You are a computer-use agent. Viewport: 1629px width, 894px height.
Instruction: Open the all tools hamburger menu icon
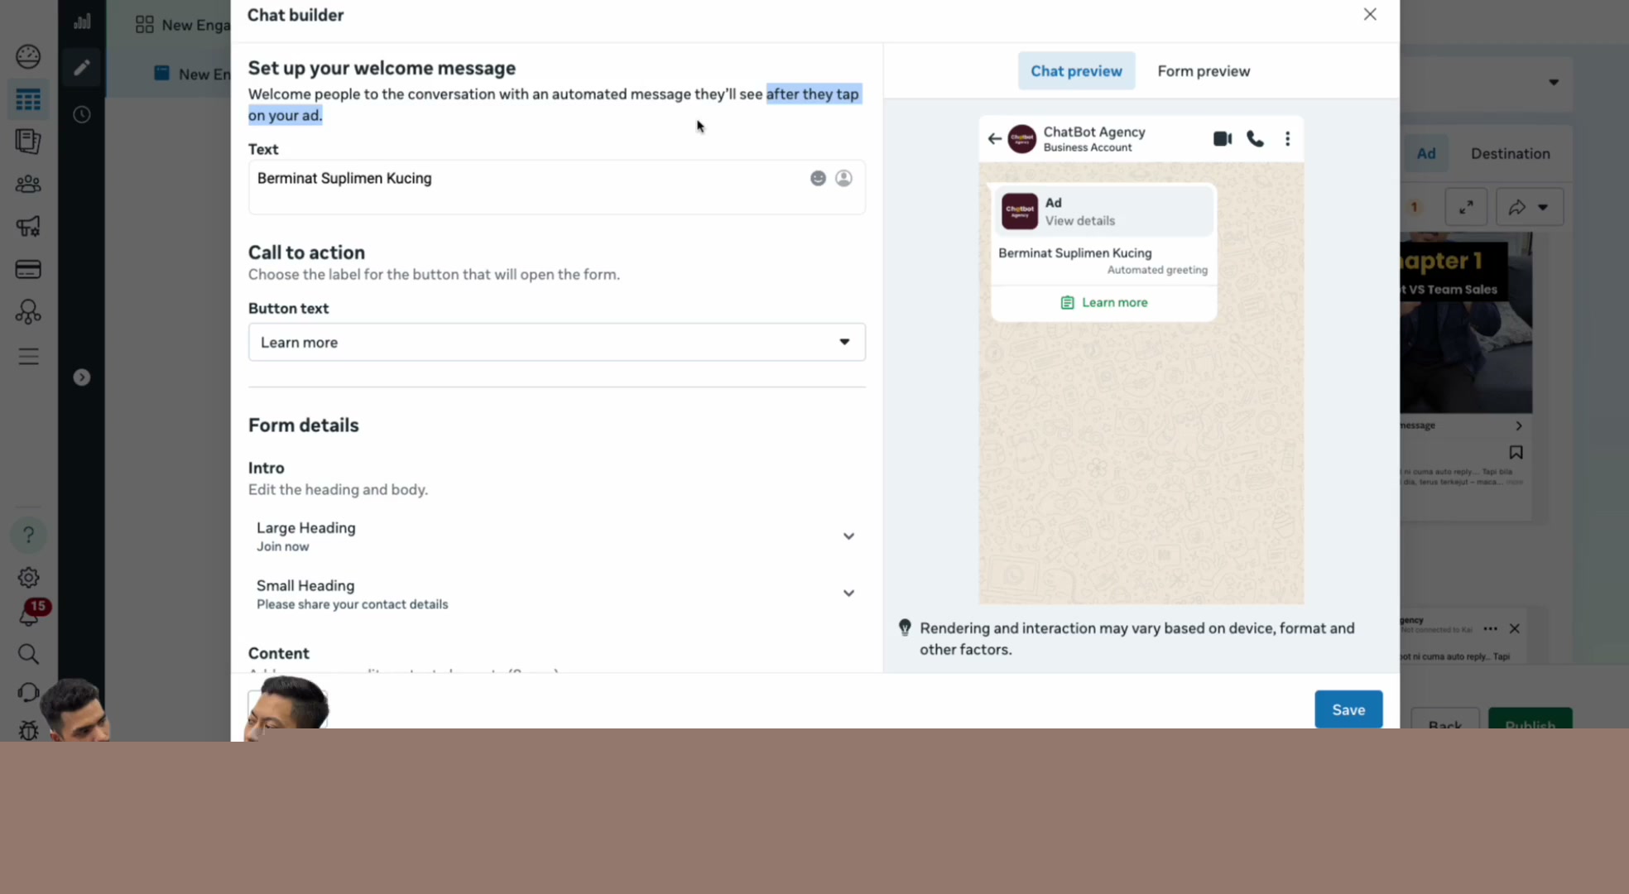pyautogui.click(x=28, y=356)
